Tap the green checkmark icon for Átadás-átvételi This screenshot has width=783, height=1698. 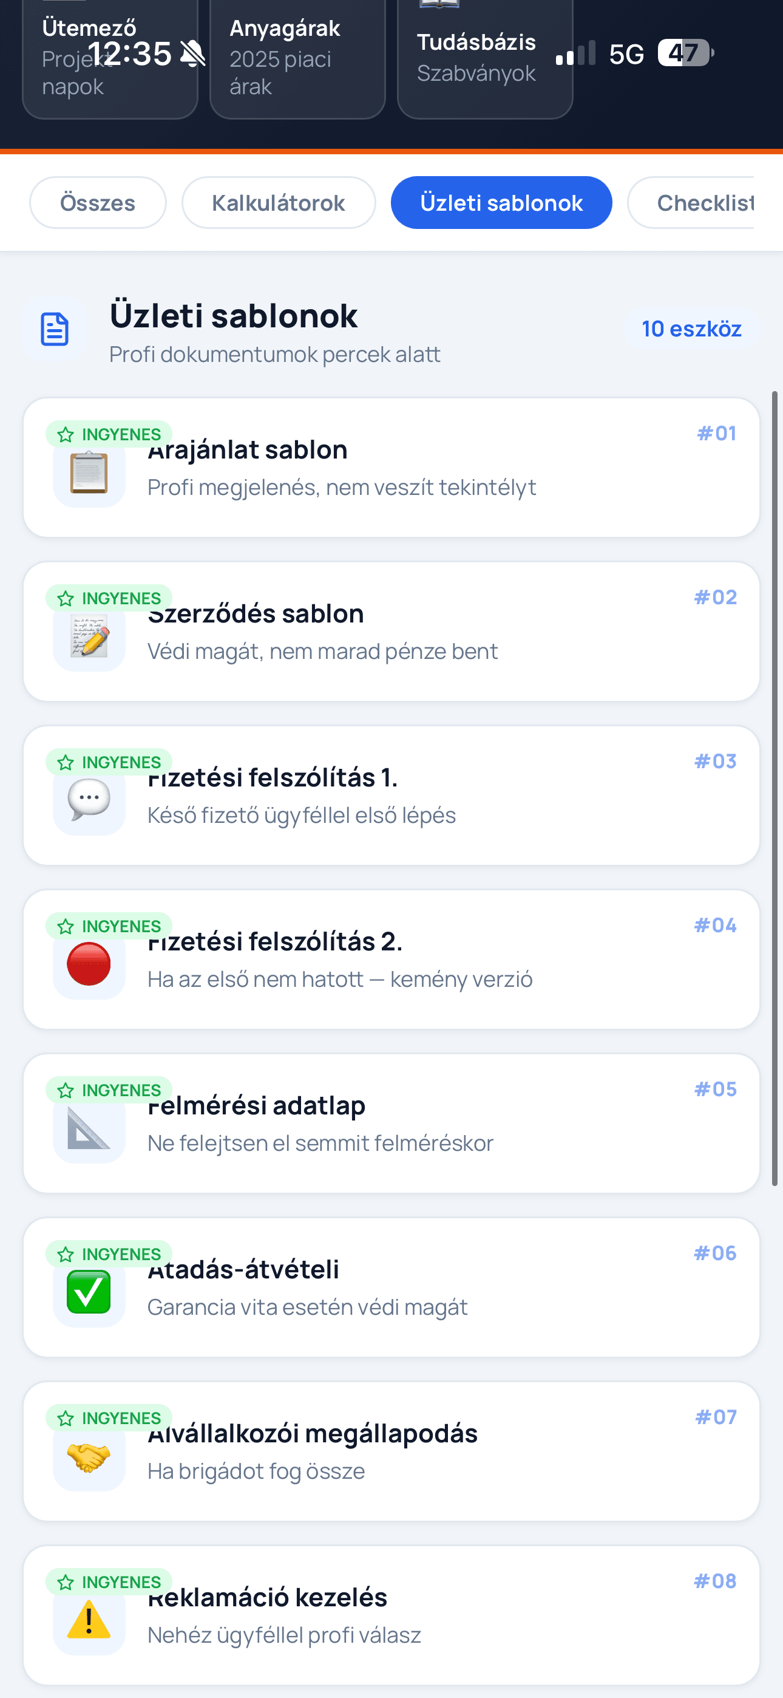coord(89,1292)
